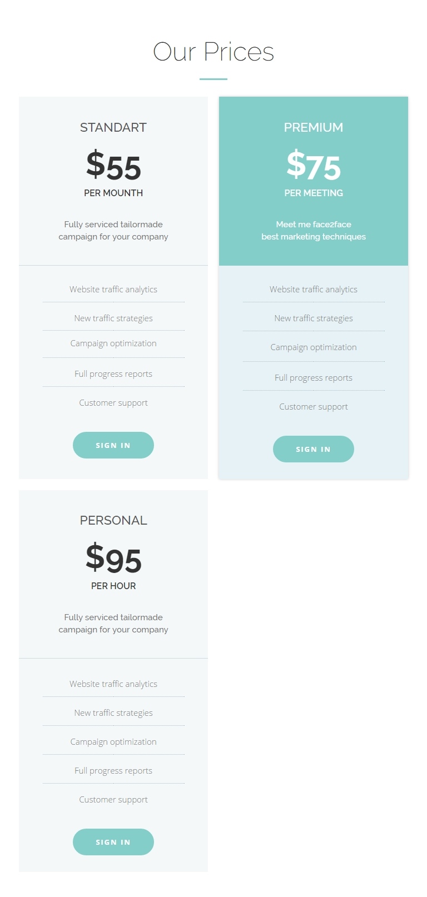Click Website traffic analytics in Standart plan
Viewport: 427px width, 897px height.
click(x=113, y=290)
